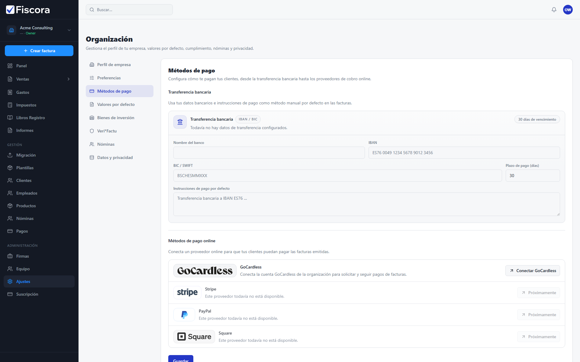Open the Nóminas settings tab
The image size is (580, 362).
coord(120,144)
